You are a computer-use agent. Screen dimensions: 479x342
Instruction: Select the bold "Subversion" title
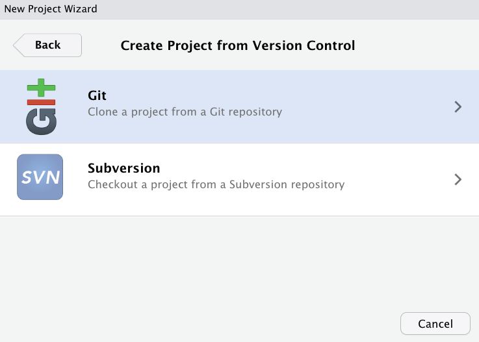123,168
